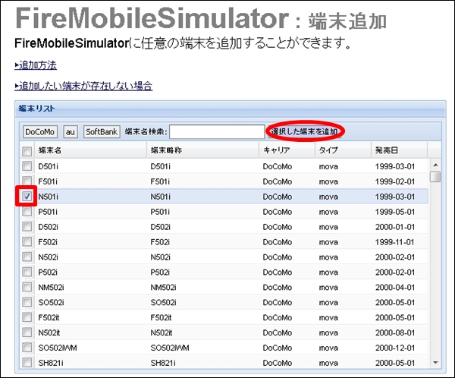The width and height of the screenshot is (455, 378).
Task: Check the F502i row checkbox
Action: pos(27,241)
